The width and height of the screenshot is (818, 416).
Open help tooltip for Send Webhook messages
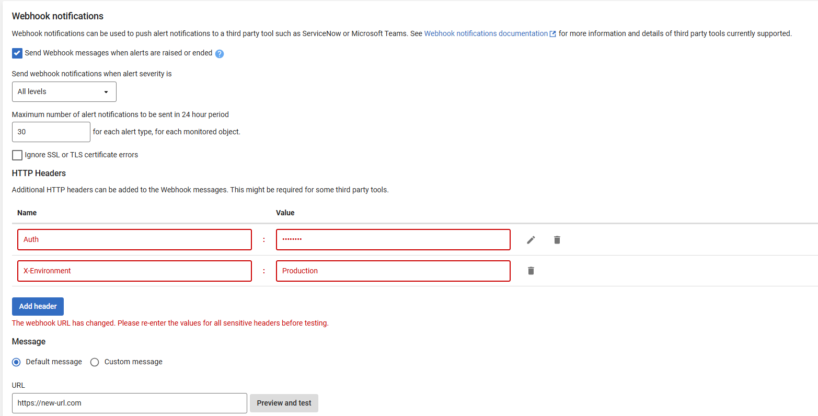click(x=220, y=53)
